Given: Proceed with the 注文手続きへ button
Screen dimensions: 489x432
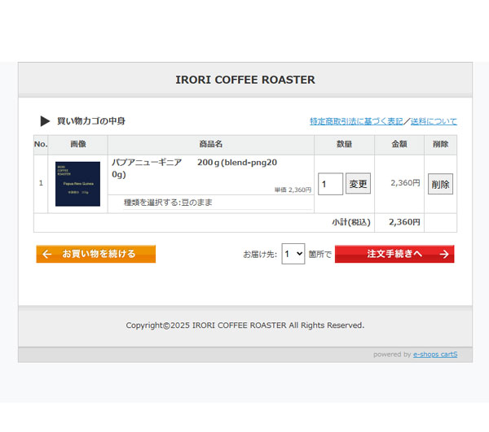Looking at the screenshot, I should 394,254.
